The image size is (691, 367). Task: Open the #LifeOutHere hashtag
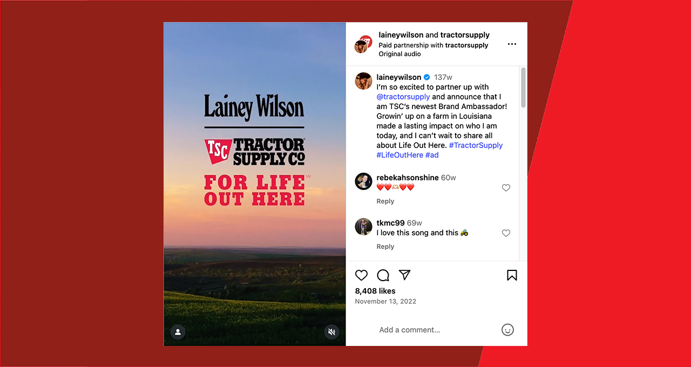click(x=400, y=155)
